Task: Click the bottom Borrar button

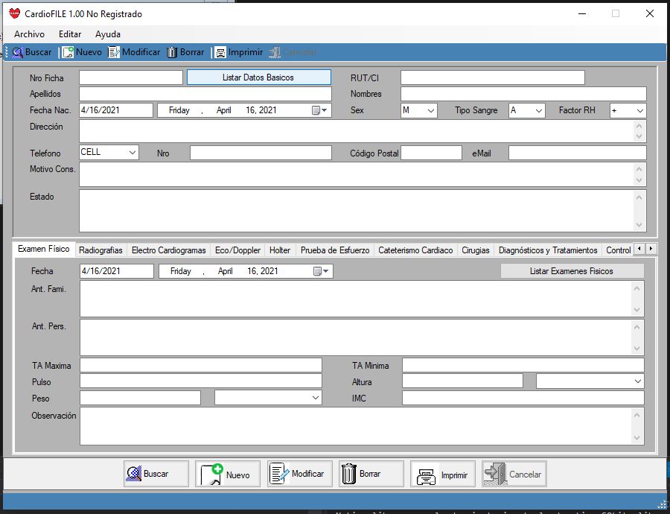Action: (371, 474)
